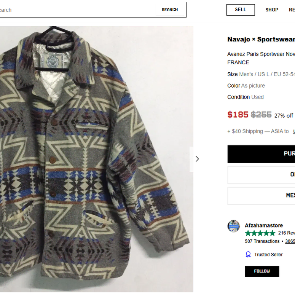Focus the search input field
Viewport: 295px width, 295px height.
tap(77, 10)
